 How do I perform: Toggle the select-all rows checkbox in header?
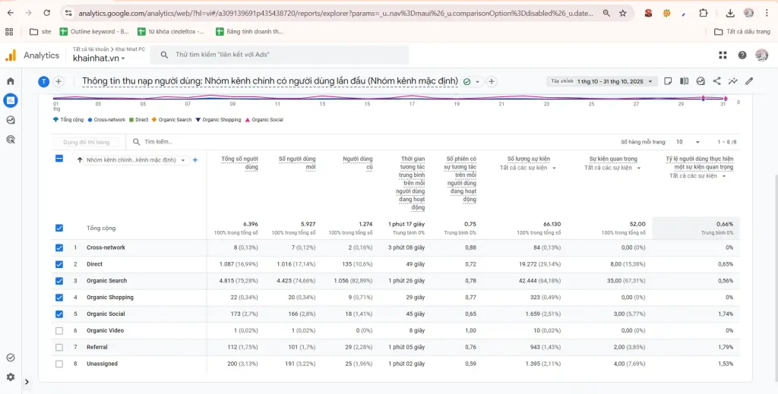59,159
